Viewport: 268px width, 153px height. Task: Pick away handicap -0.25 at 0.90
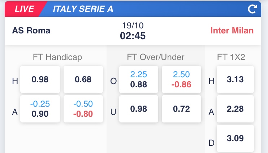[40, 109]
